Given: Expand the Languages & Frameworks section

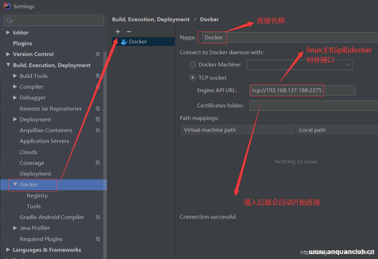Looking at the screenshot, I should (x=8, y=250).
